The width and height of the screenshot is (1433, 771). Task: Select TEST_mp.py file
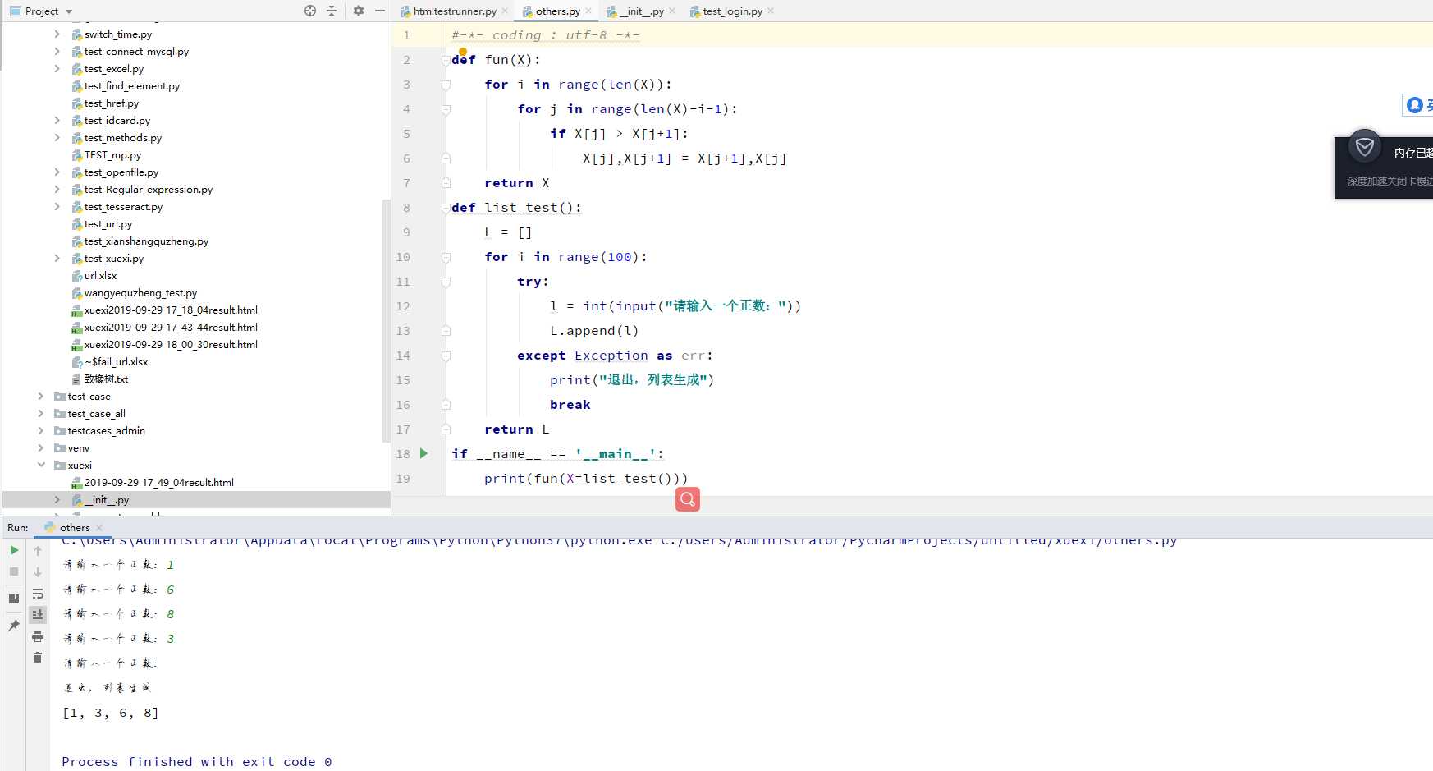[x=112, y=155]
